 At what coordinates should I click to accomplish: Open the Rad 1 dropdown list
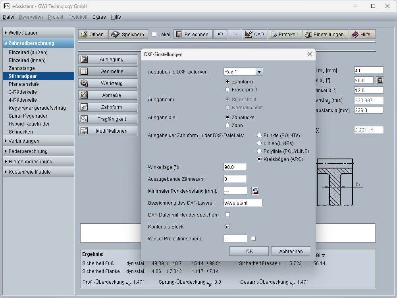259,72
